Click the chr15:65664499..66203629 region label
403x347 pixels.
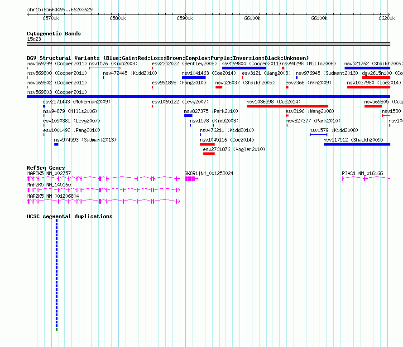click(60, 10)
